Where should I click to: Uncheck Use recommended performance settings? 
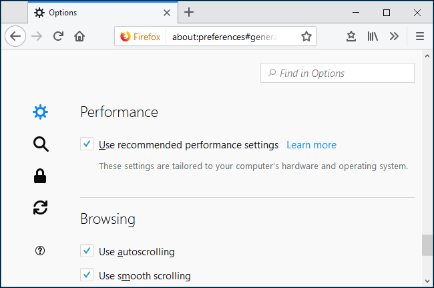[87, 144]
